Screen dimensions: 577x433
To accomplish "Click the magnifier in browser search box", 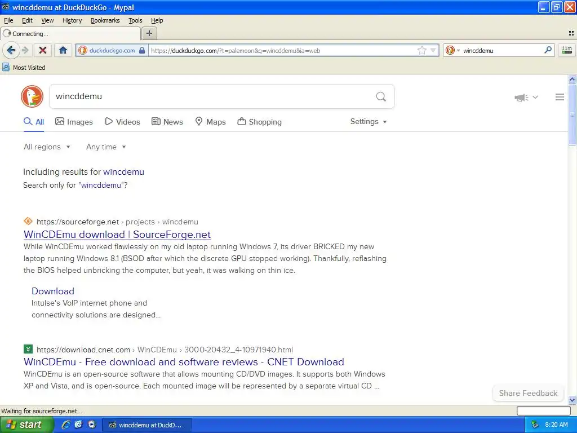I will click(x=548, y=50).
